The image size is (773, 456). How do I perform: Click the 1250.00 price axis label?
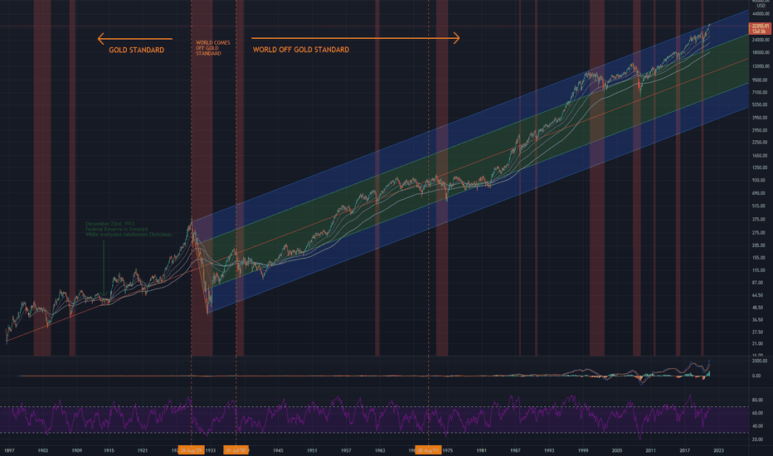pos(761,168)
